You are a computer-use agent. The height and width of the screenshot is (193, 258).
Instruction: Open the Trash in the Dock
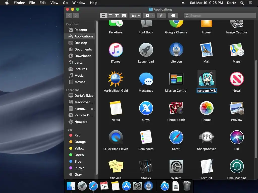tap(187, 186)
